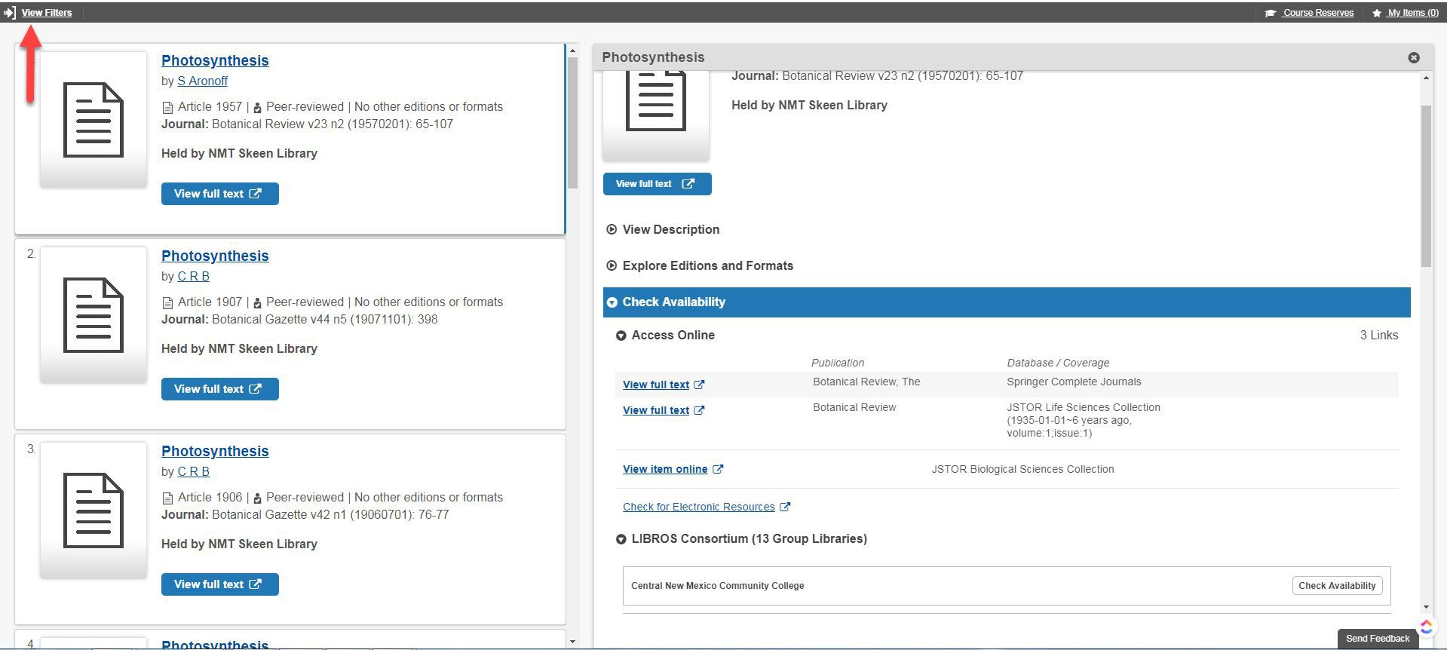Click the floating assistant icon above Send Feedback
The width and height of the screenshot is (1447, 650).
[x=1426, y=627]
